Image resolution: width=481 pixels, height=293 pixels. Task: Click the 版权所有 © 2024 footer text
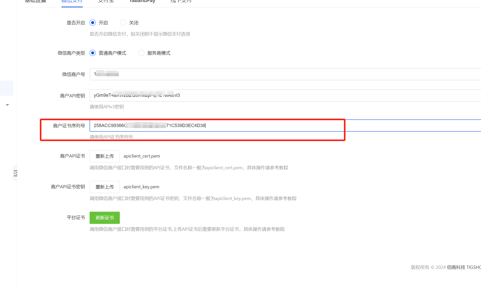[x=428, y=267]
